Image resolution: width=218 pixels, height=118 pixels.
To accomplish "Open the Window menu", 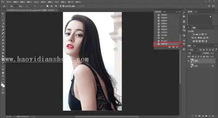I will pos(71,2).
